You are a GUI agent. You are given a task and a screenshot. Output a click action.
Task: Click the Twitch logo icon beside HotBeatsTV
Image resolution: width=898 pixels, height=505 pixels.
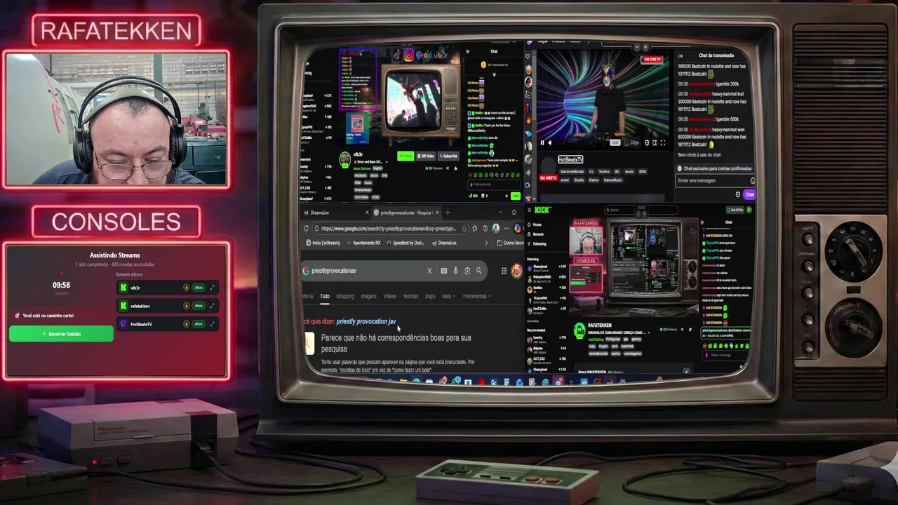point(123,324)
